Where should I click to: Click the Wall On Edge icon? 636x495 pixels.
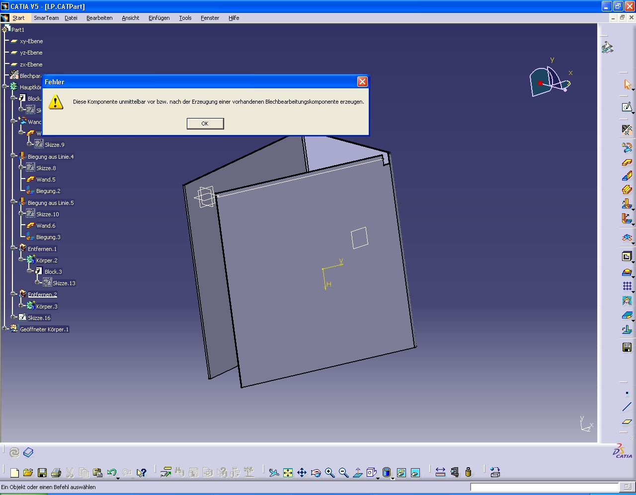627,176
